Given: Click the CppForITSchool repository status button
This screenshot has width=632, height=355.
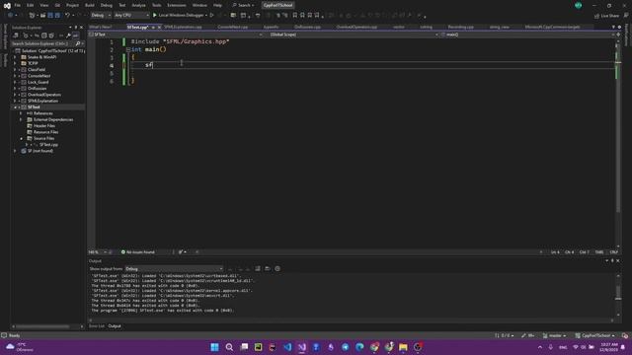Looking at the screenshot, I should tap(594, 335).
